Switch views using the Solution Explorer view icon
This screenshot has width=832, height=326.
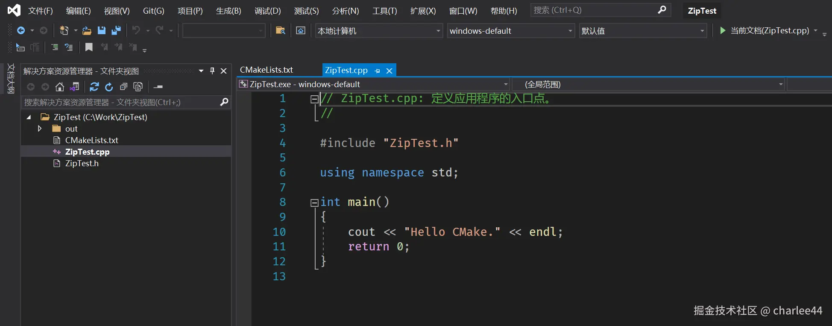[75, 87]
